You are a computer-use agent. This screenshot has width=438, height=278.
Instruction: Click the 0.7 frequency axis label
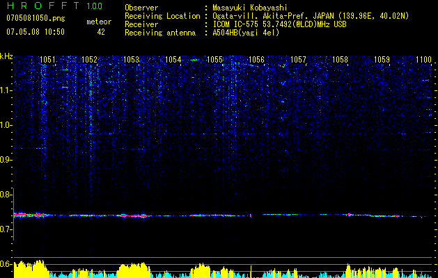pyautogui.click(x=6, y=229)
